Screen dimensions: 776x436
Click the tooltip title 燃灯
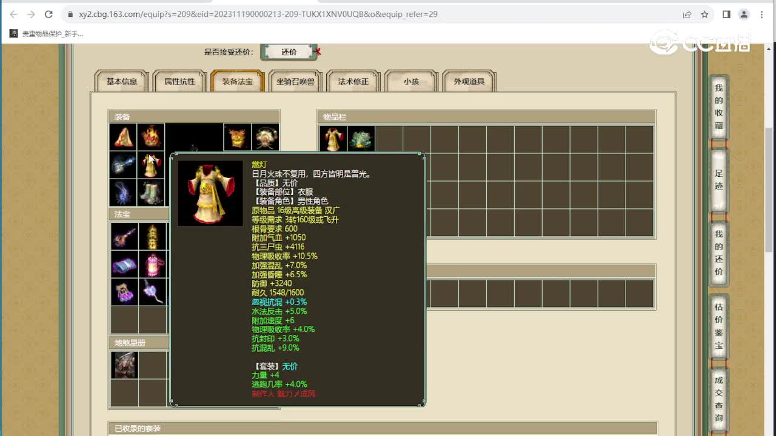tap(259, 165)
